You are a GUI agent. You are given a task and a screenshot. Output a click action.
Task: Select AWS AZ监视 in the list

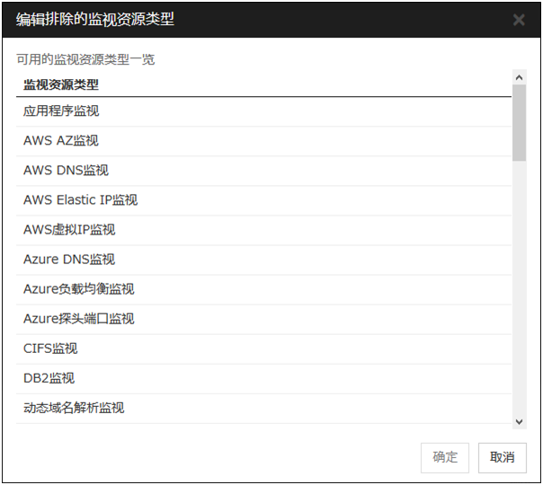tap(61, 141)
